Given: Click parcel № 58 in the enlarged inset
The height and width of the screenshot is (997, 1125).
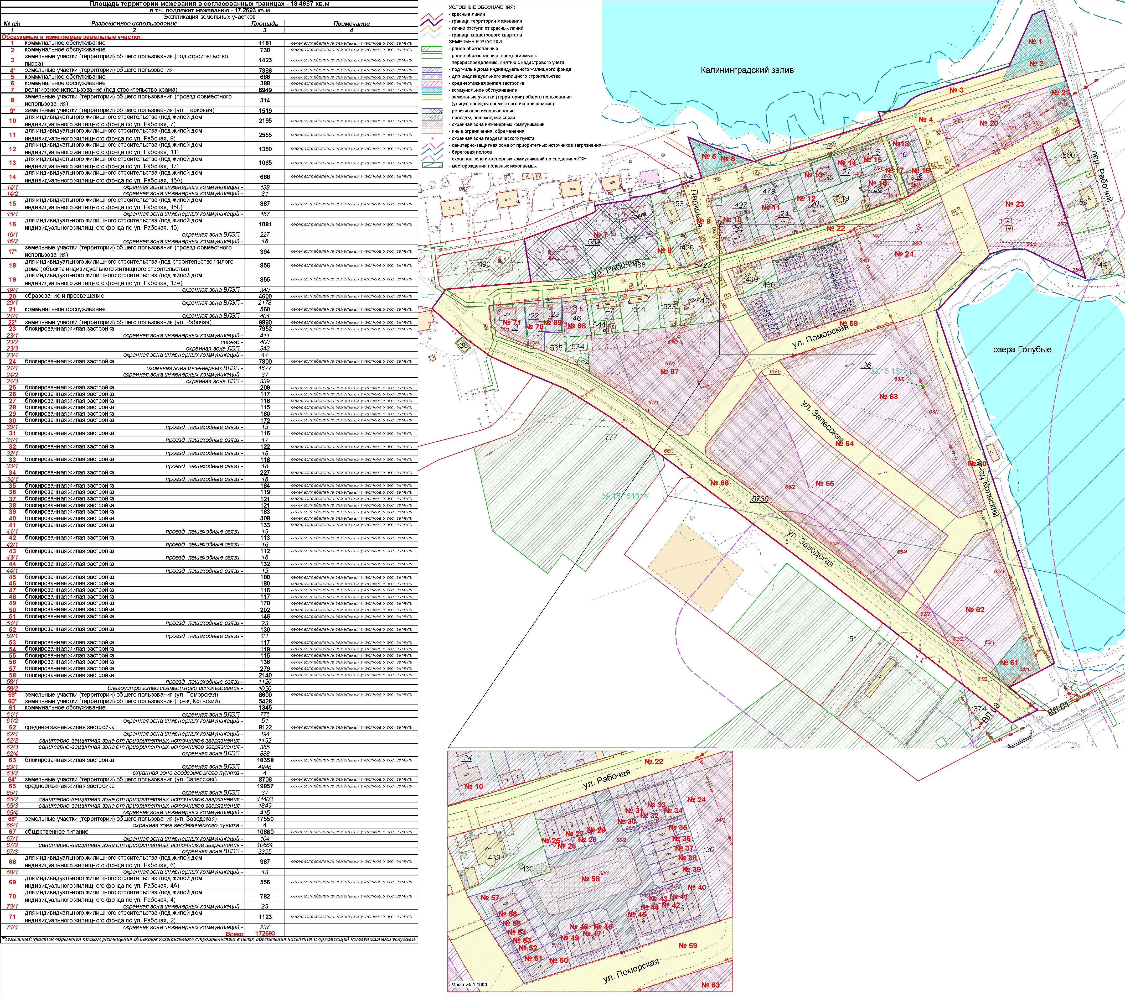Looking at the screenshot, I should (x=590, y=879).
